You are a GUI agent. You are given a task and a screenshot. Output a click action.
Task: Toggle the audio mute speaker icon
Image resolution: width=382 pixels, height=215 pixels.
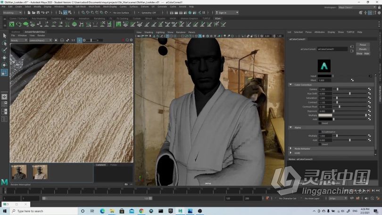coord(366,198)
